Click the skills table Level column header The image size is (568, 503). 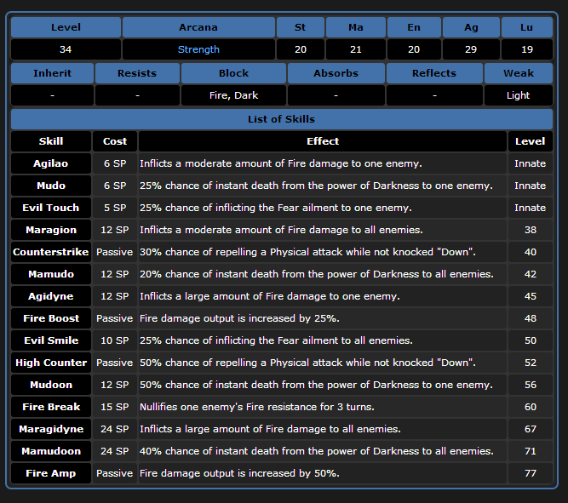tap(531, 141)
